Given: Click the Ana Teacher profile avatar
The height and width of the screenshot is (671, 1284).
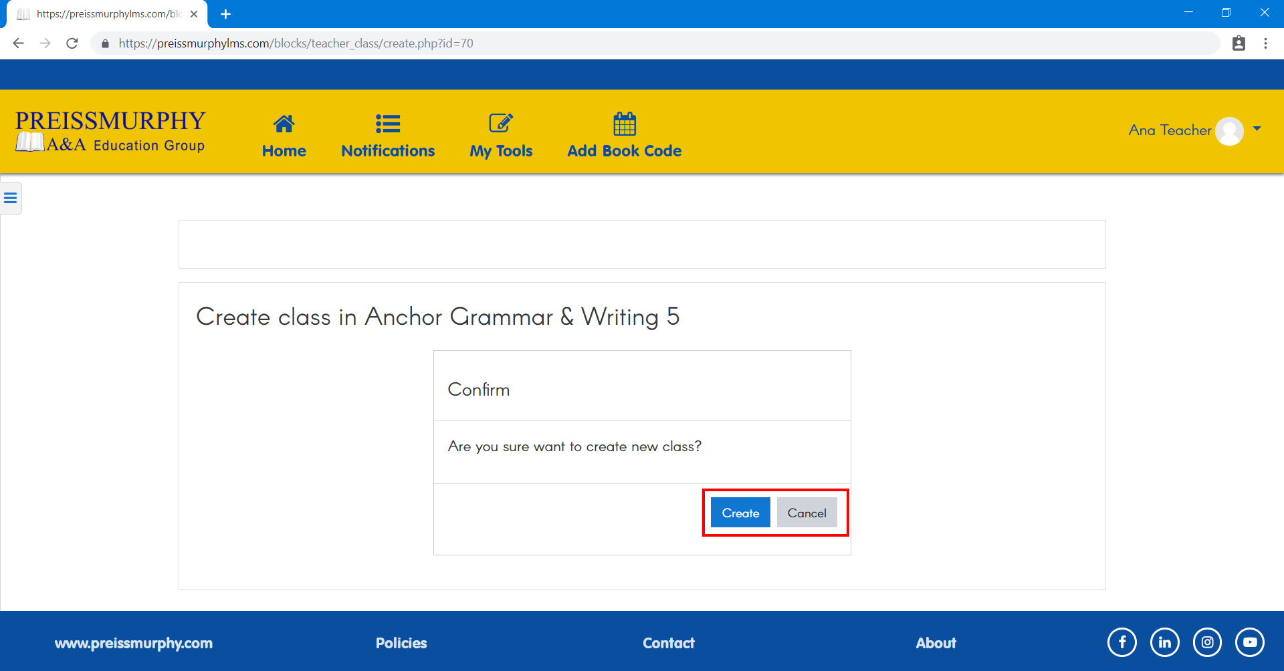Looking at the screenshot, I should (x=1229, y=131).
